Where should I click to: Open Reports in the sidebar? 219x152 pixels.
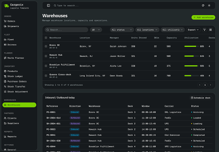coord(19,137)
